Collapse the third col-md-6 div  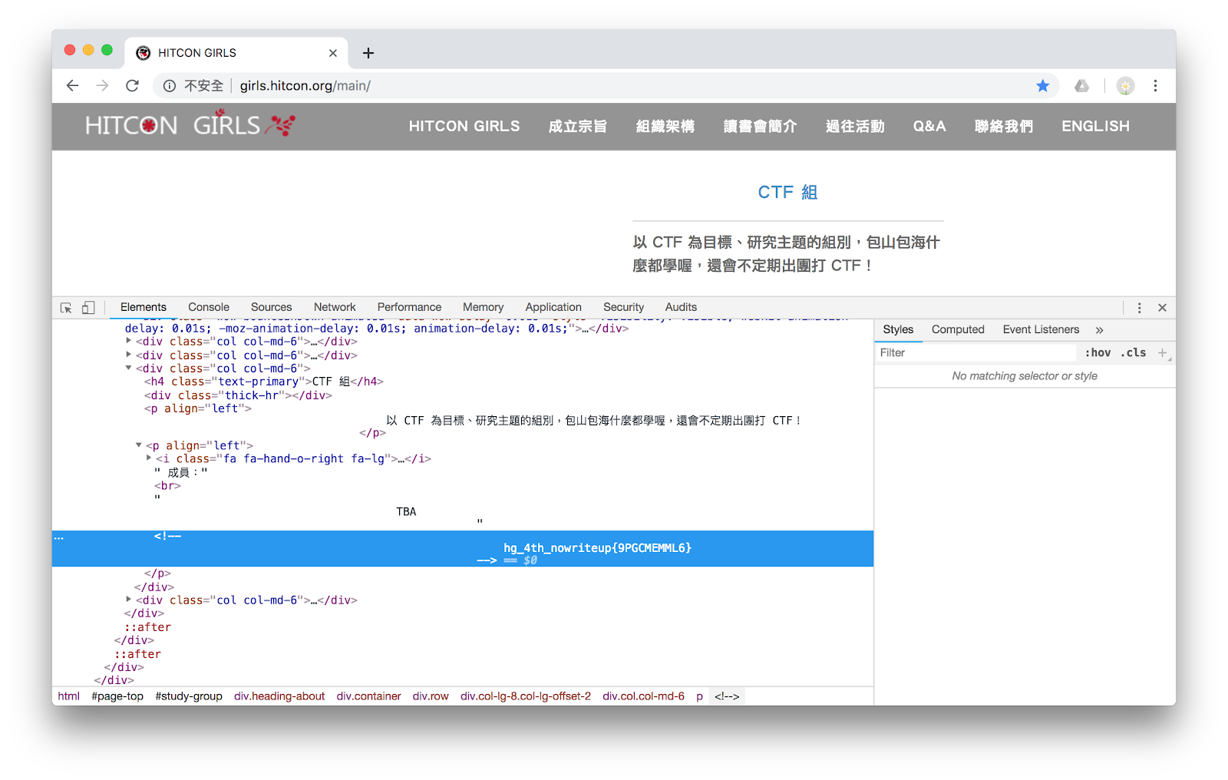click(x=129, y=368)
